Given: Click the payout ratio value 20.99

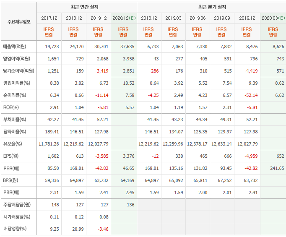Looking at the screenshot, I should (x=78, y=229).
